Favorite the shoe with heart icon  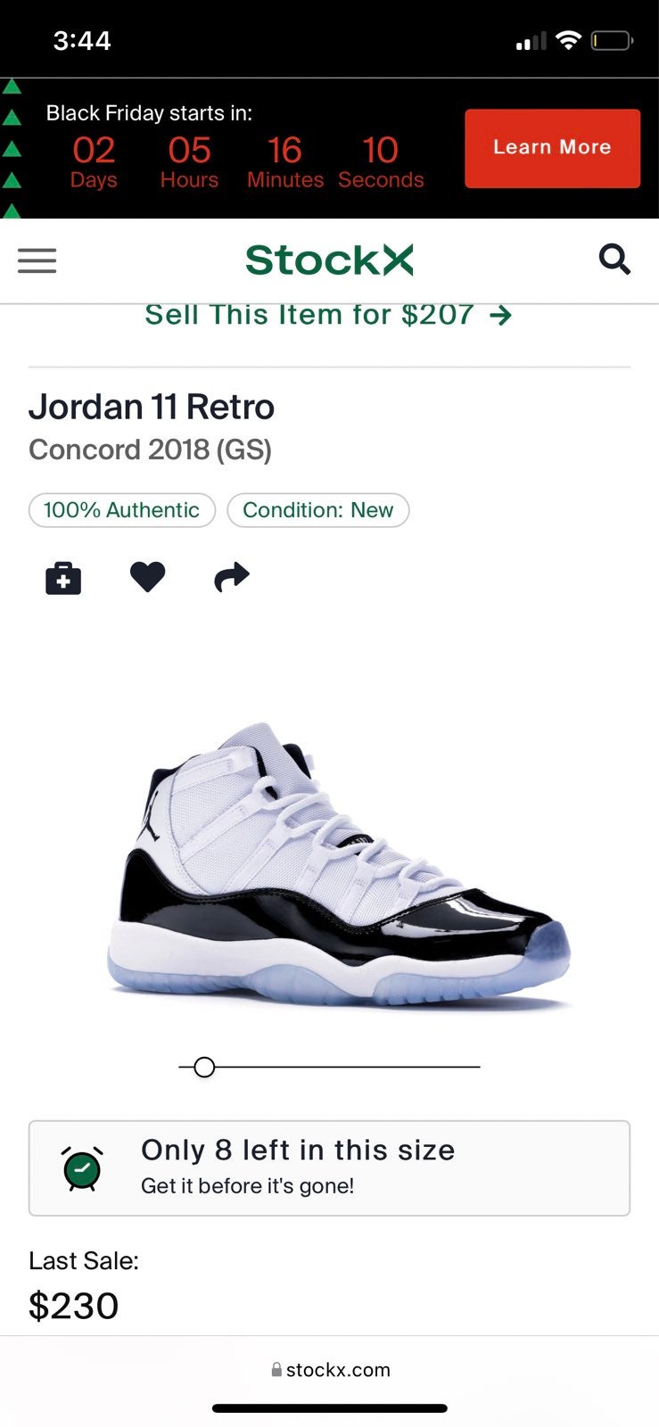[147, 577]
